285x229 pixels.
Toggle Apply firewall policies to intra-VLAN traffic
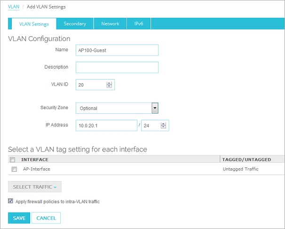[x=11, y=201]
